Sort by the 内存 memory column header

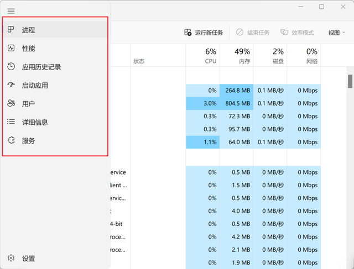point(236,56)
